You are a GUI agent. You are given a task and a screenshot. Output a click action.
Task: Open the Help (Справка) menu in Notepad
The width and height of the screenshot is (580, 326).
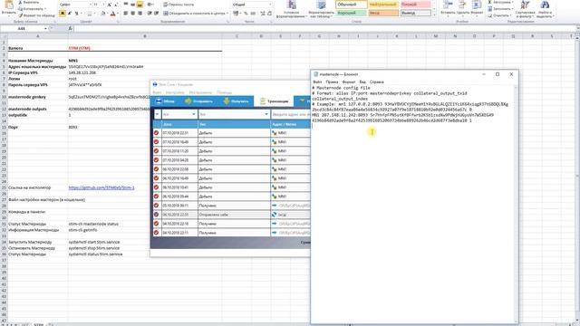tap(377, 81)
